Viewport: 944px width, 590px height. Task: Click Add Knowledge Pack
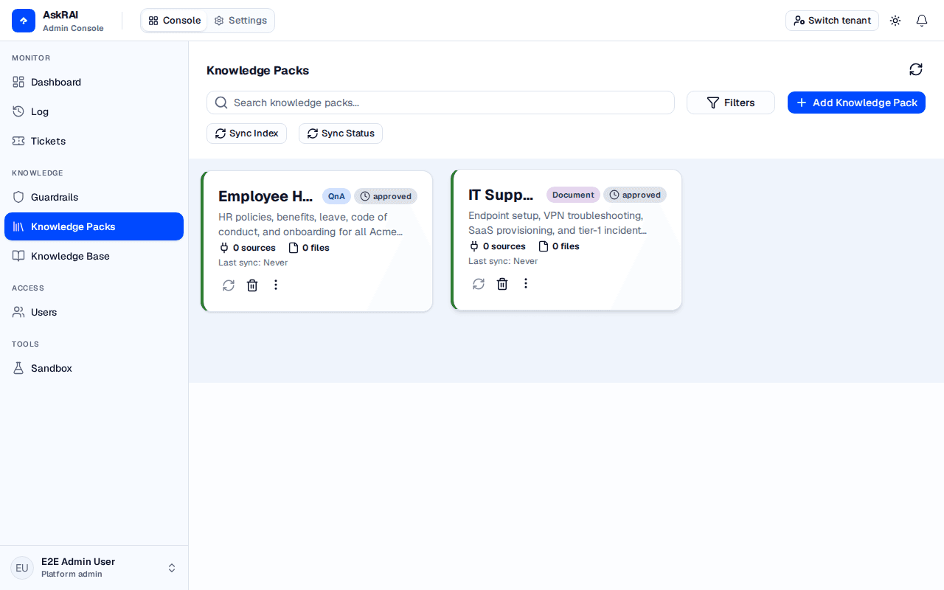856,103
